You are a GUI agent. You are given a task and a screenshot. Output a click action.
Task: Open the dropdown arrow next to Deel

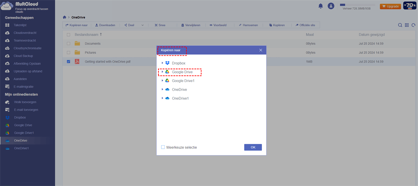pos(142,25)
